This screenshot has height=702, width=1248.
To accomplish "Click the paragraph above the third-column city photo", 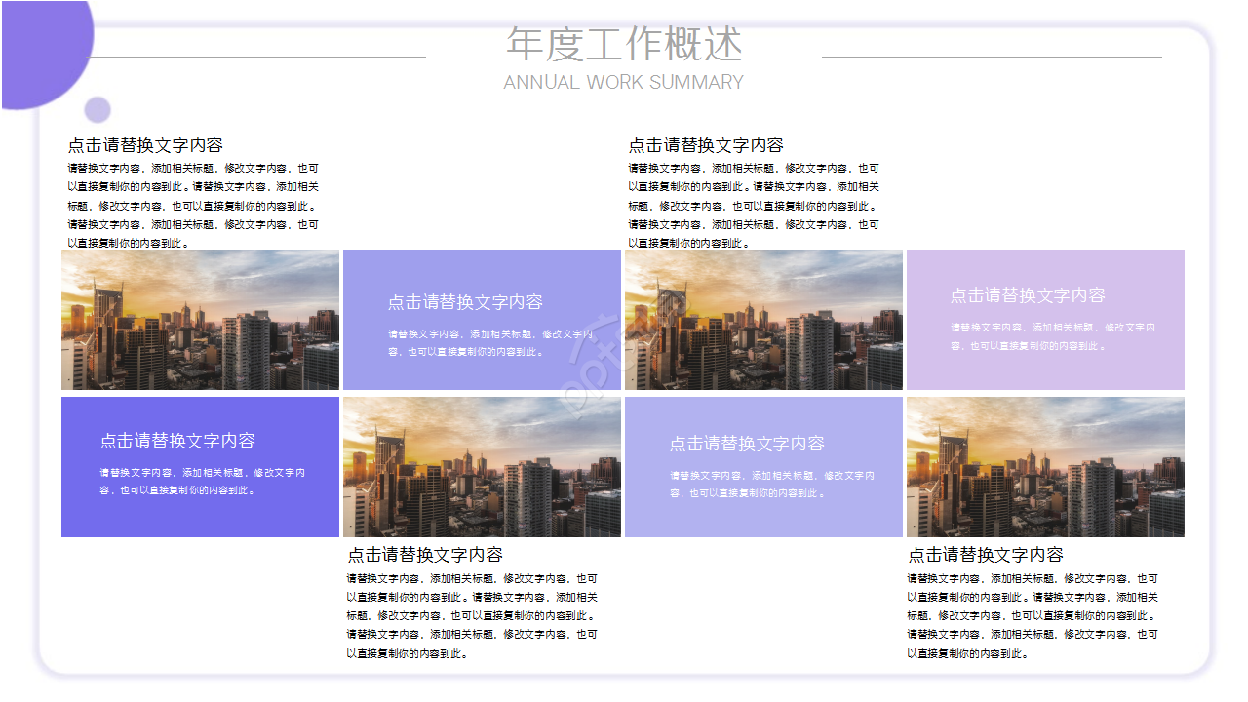I will pos(754,206).
